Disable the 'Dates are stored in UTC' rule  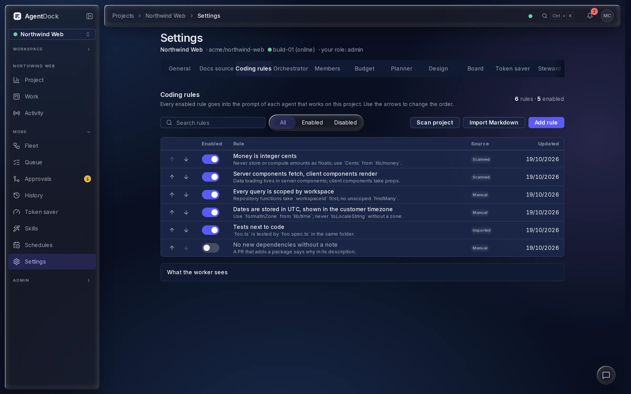tap(211, 212)
